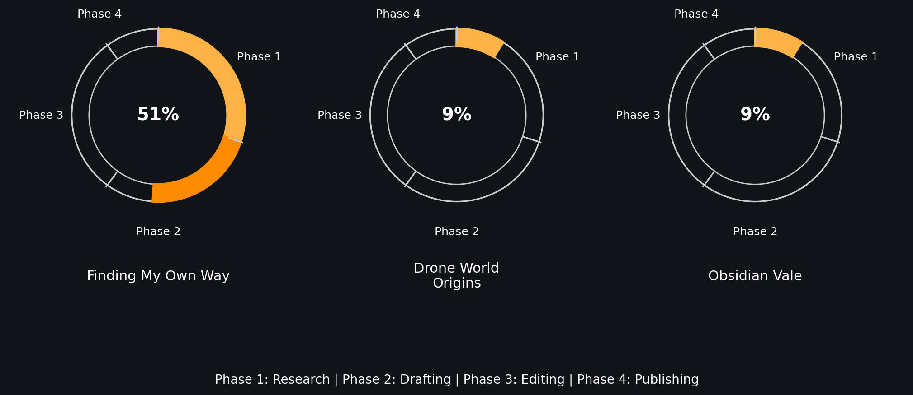Select Phase 1 label of Finding My Own Way
The width and height of the screenshot is (913, 395).
pos(259,57)
